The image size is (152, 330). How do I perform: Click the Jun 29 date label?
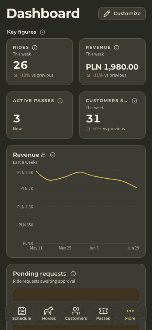[x=133, y=248]
